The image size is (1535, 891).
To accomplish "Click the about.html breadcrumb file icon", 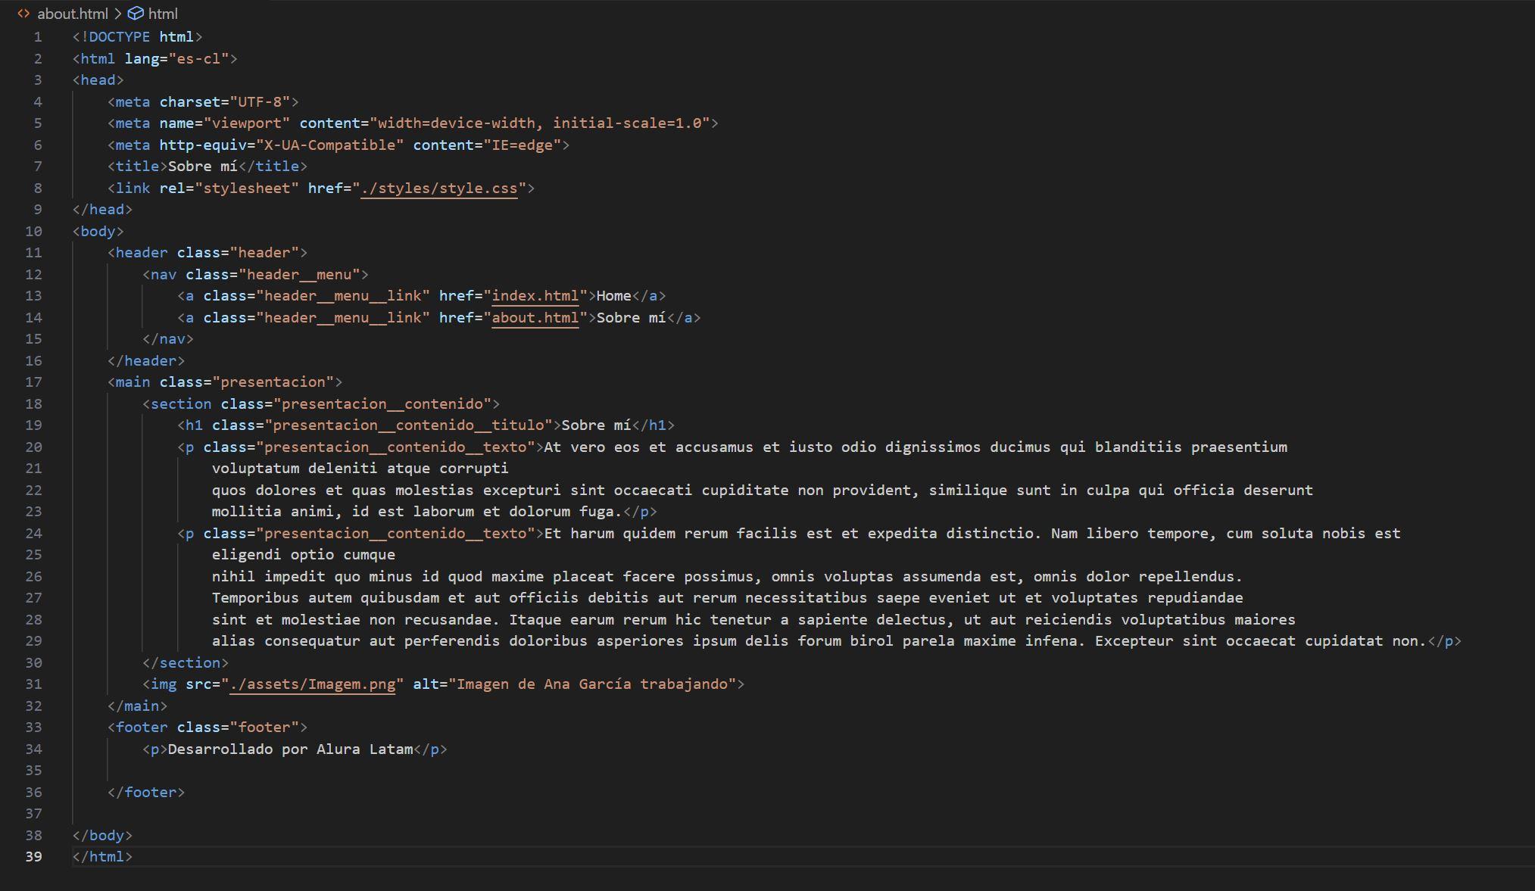I will 24,14.
